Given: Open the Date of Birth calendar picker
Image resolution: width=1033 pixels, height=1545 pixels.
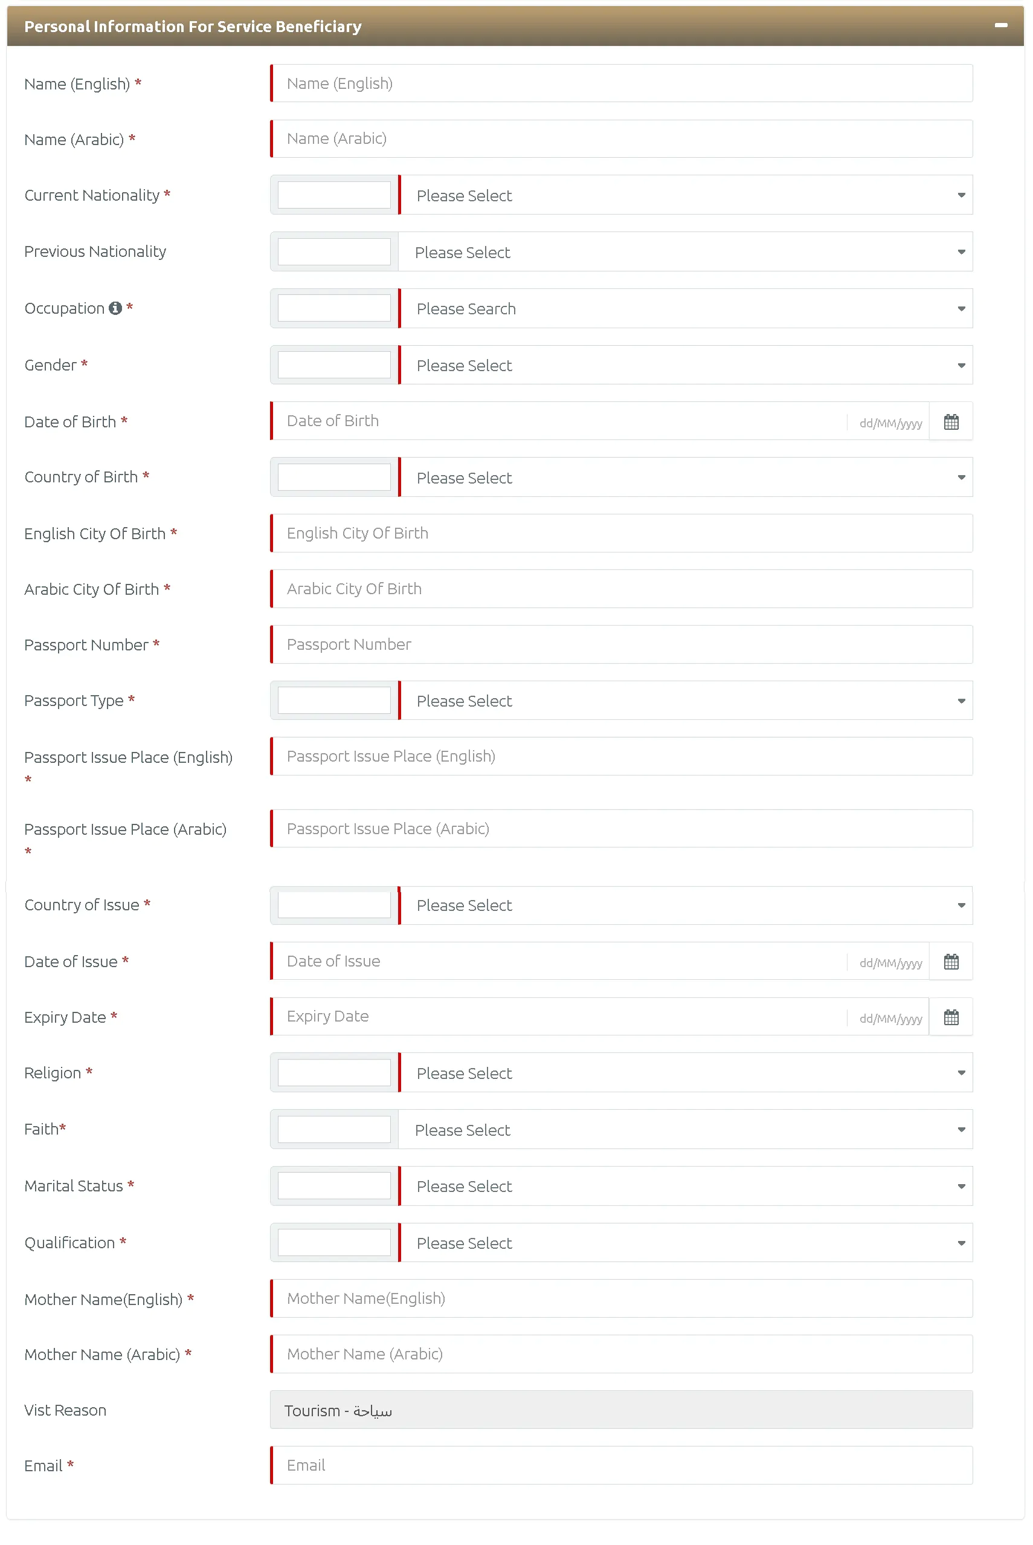Looking at the screenshot, I should 951,422.
